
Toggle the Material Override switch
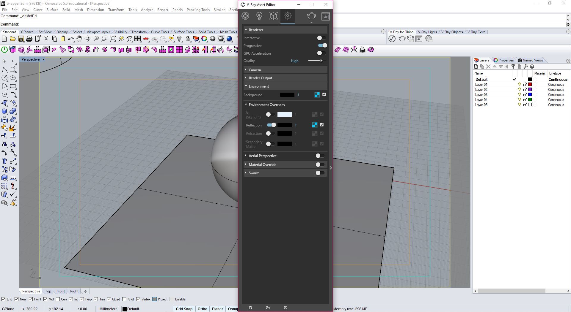320,165
